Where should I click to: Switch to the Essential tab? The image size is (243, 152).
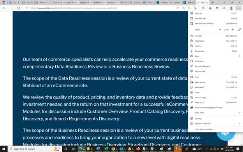click(95, 2)
